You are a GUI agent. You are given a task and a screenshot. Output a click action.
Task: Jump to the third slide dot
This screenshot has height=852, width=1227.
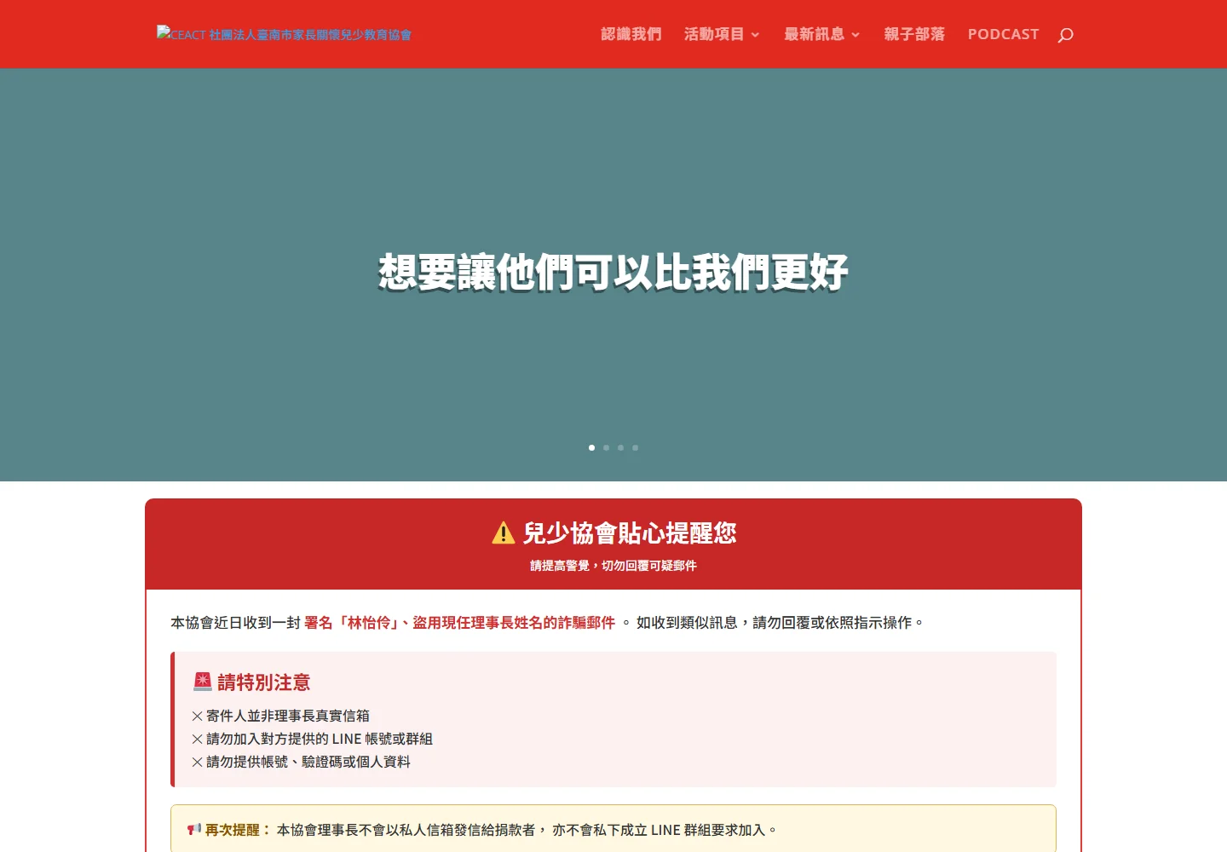tap(620, 447)
